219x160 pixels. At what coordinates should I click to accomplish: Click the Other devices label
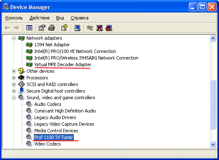coord(40,71)
